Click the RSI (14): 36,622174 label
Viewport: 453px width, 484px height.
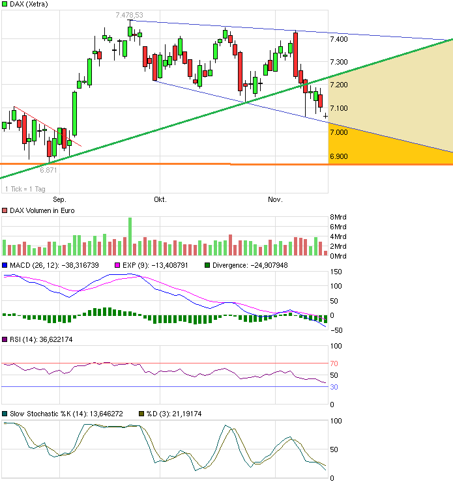tap(41, 339)
